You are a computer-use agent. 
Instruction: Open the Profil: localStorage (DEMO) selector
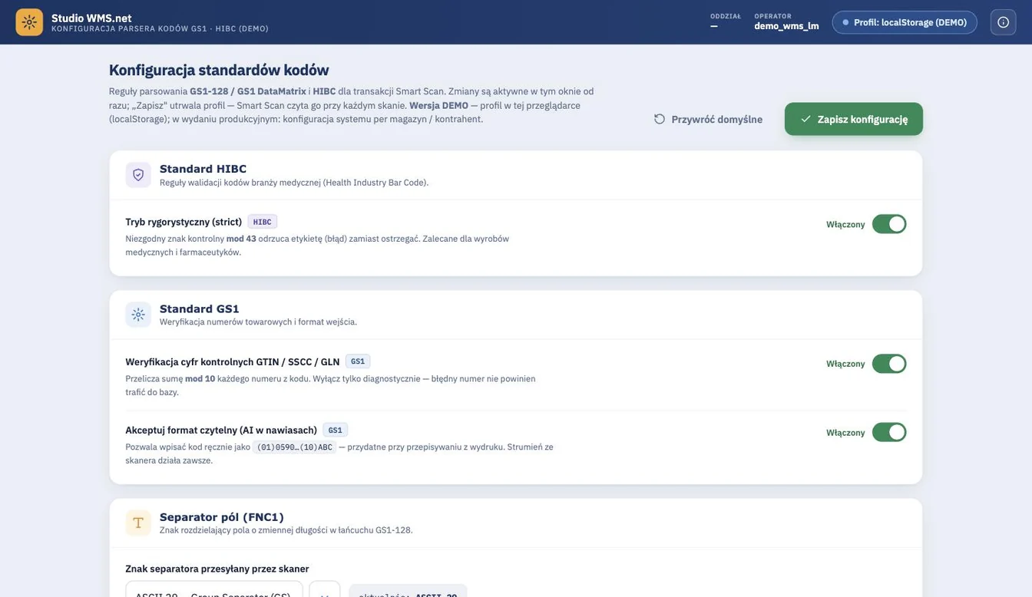point(905,22)
